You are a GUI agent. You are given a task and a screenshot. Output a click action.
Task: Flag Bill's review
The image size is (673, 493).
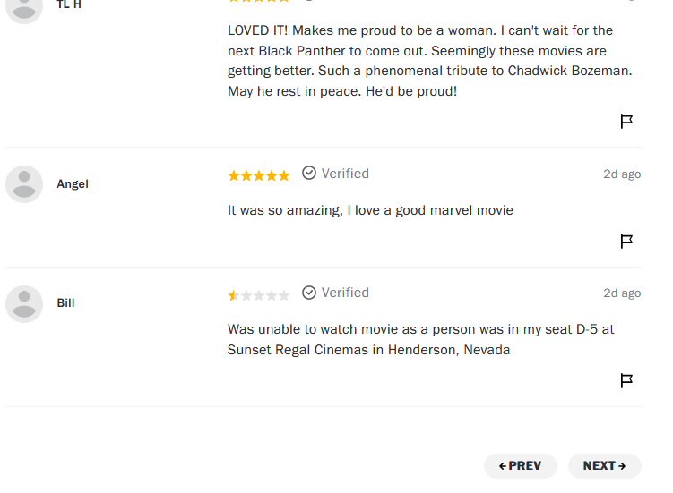626,380
